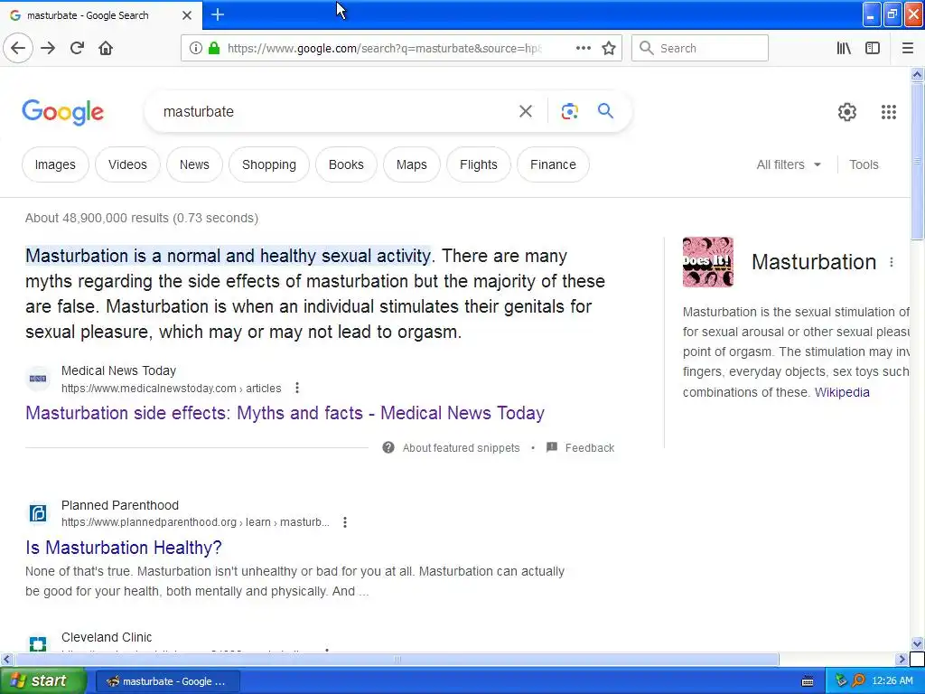This screenshot has width=925, height=694.
Task: Switch to Books results
Action: pos(346,164)
